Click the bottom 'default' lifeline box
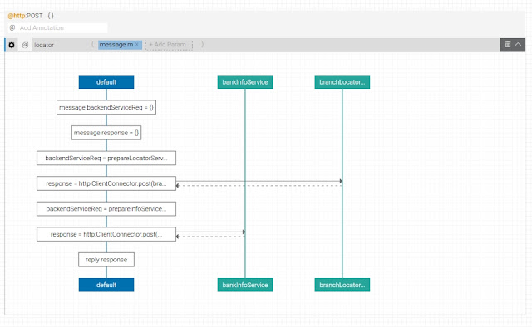The image size is (532, 327). point(106,285)
